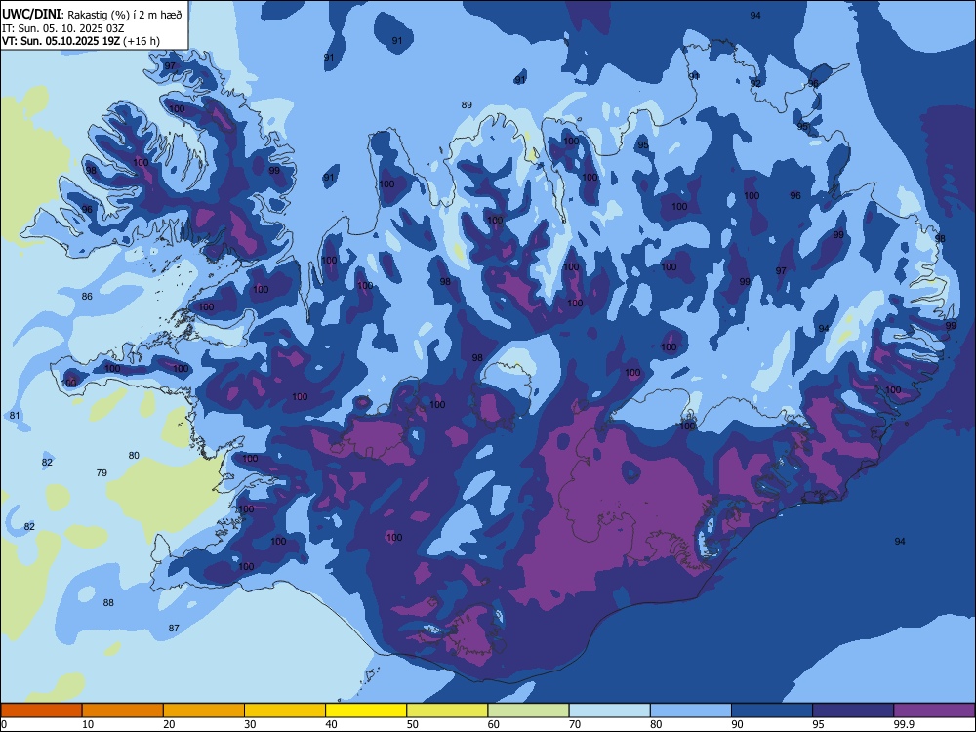Click the orange 10–20 legend swatch
Screen dimensions: 976x732
tap(123, 711)
